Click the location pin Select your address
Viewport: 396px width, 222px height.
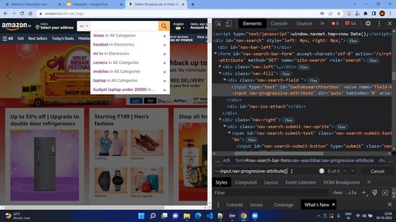click(x=54, y=26)
